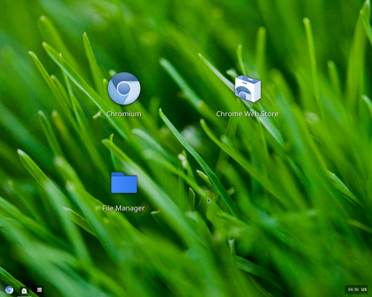Launch Chromium from the bottom shelf

9,290
